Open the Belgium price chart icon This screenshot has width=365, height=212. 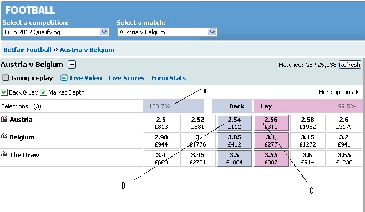point(4,137)
